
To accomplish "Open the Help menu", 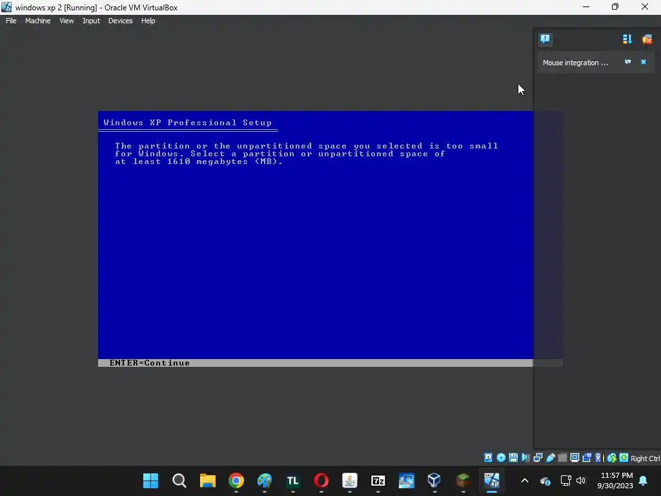I will [148, 21].
